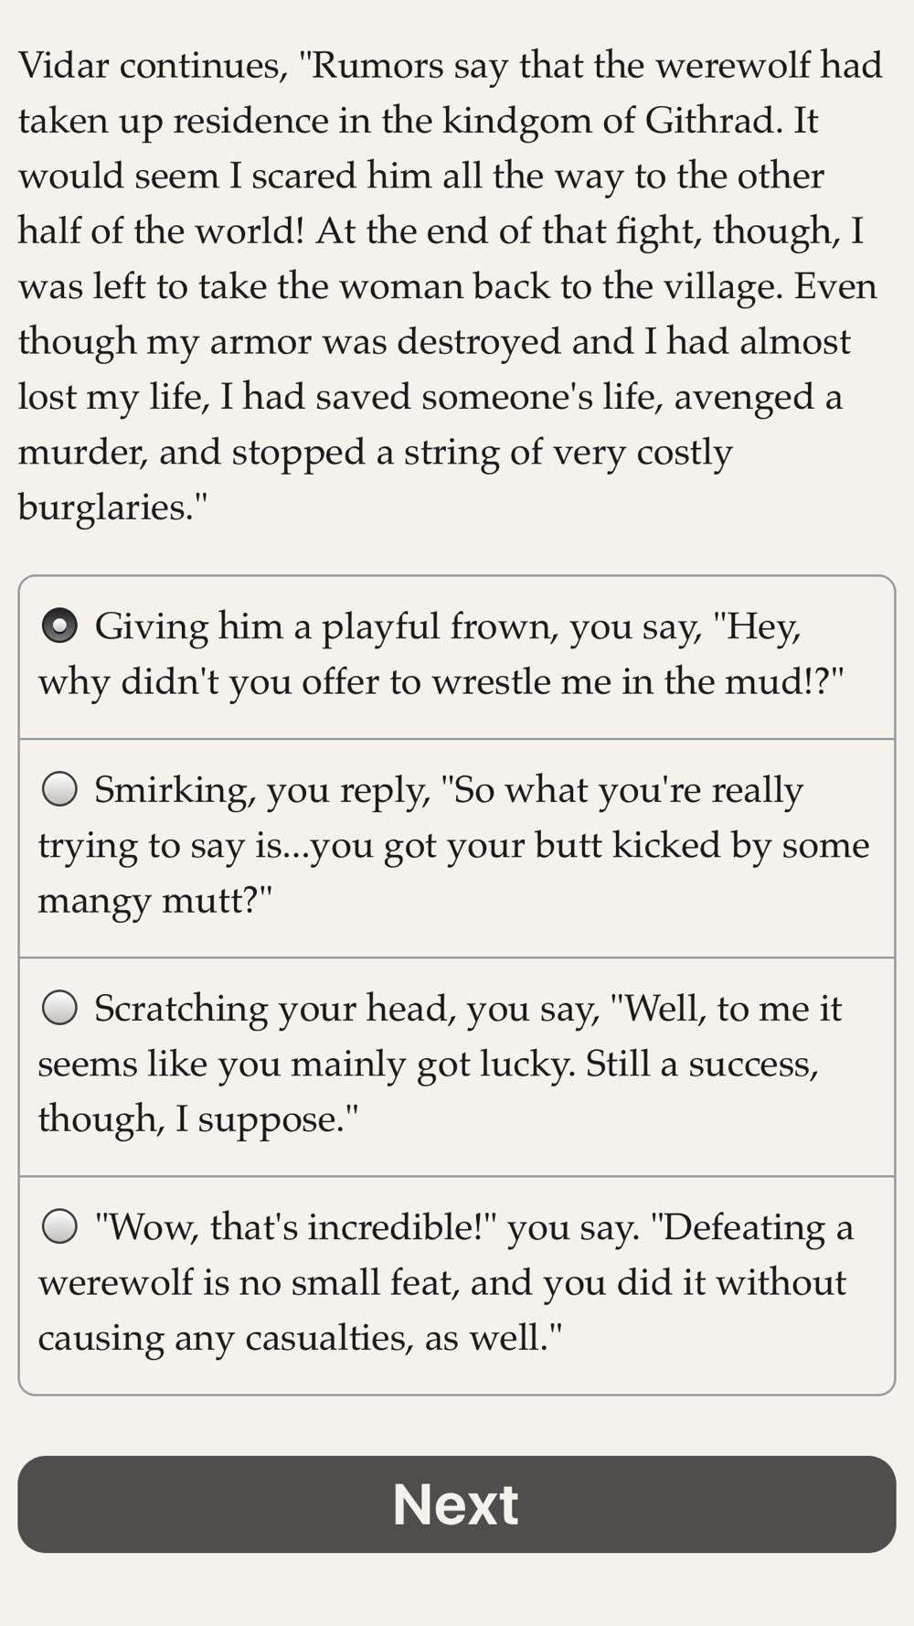The width and height of the screenshot is (914, 1626).
Task: Click "trying to say is...you got your butt kicked" line
Action: click(453, 845)
